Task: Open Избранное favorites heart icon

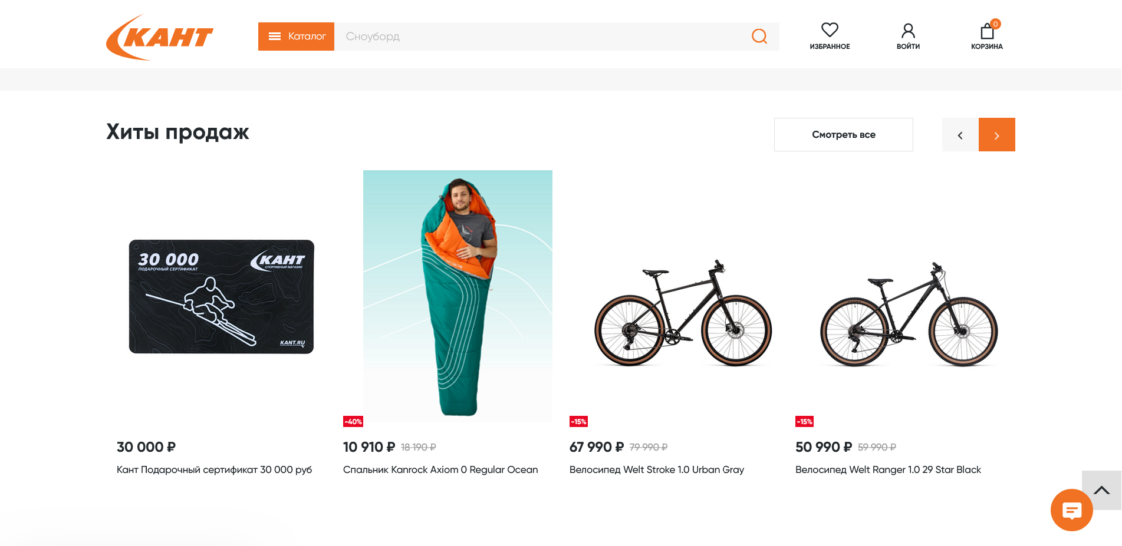Action: [x=830, y=31]
